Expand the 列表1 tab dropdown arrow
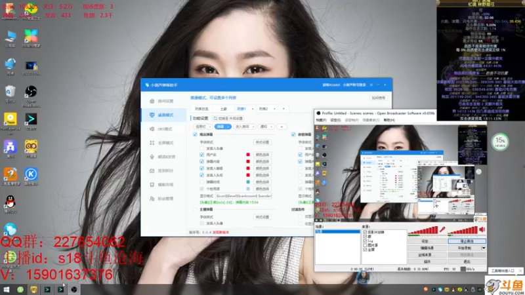This screenshot has width=525, height=295. [253, 109]
